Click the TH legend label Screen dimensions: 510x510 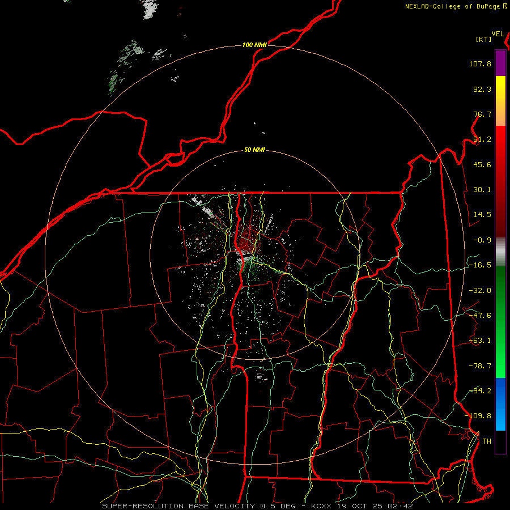coord(487,441)
